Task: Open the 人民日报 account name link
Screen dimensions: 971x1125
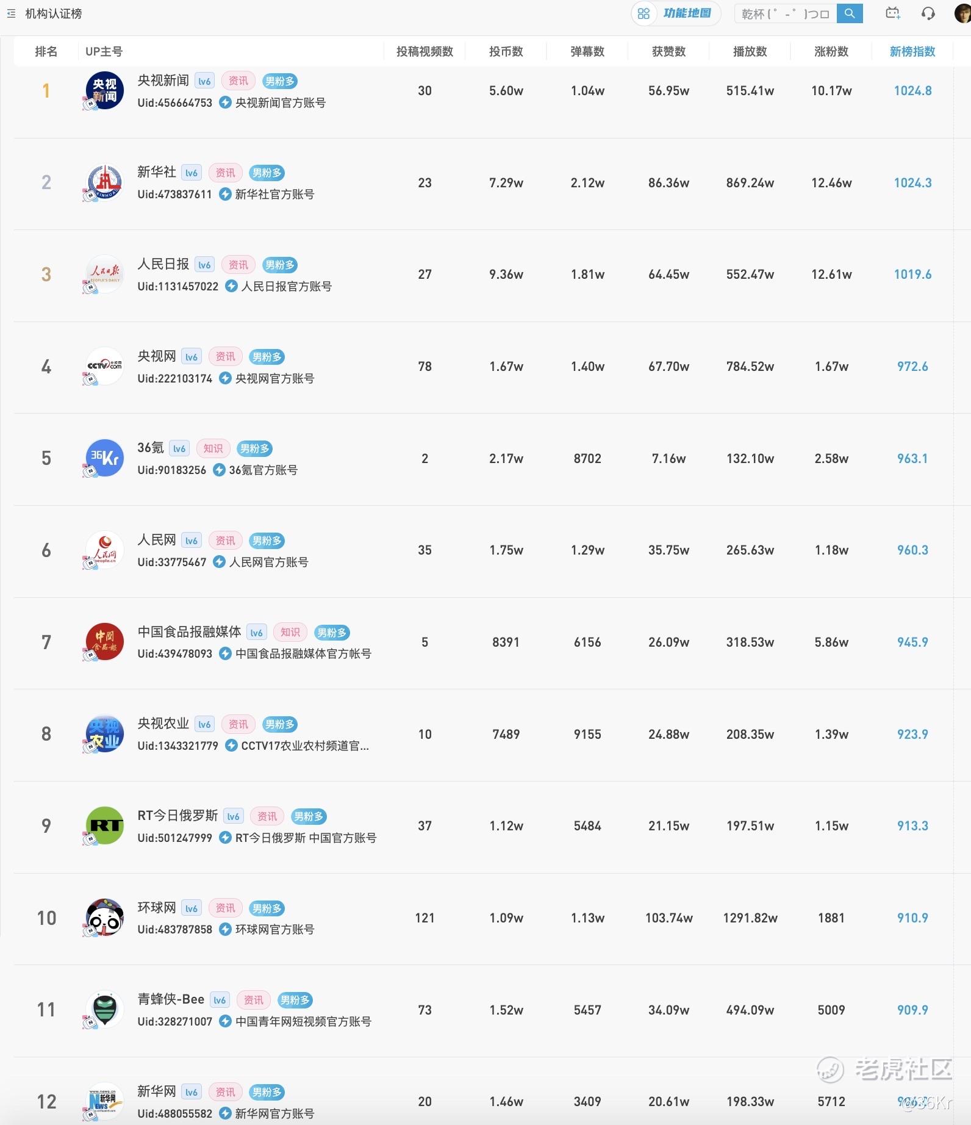Action: pos(163,264)
